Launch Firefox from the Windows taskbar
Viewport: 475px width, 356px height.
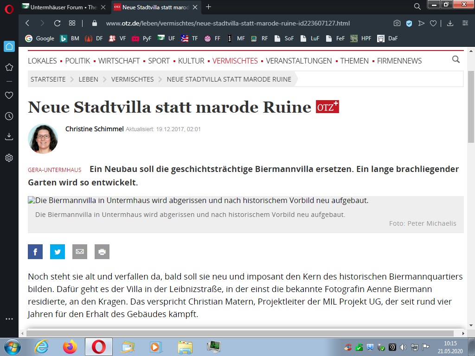coord(70,347)
